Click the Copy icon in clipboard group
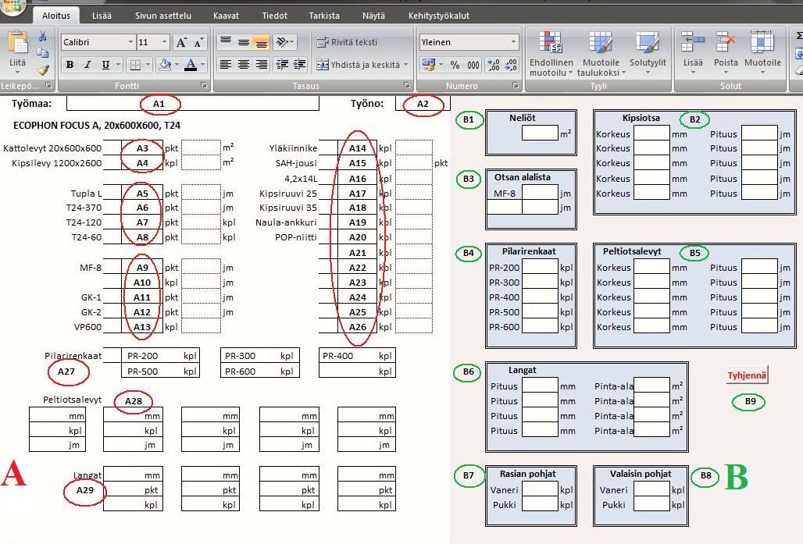 point(43,53)
